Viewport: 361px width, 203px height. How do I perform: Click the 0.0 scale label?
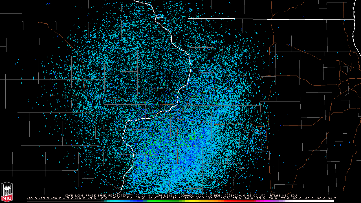coord(104,198)
